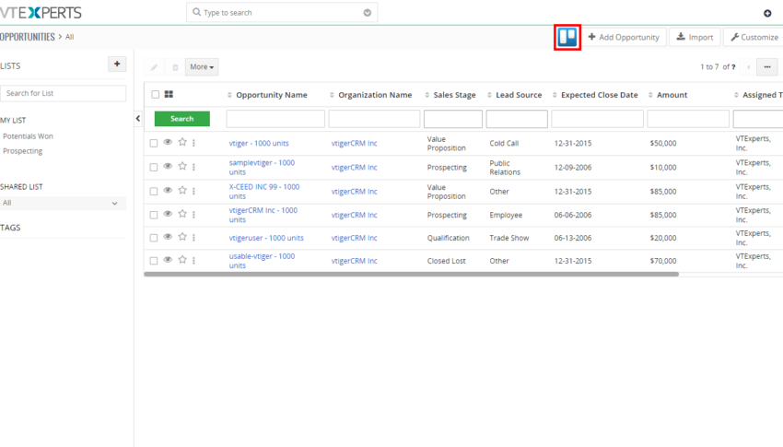Screen dimensions: 783x447
Task: Click the trash delete icon beside More
Action: [x=175, y=67]
